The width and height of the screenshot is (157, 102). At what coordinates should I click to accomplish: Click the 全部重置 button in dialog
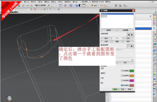(125, 30)
